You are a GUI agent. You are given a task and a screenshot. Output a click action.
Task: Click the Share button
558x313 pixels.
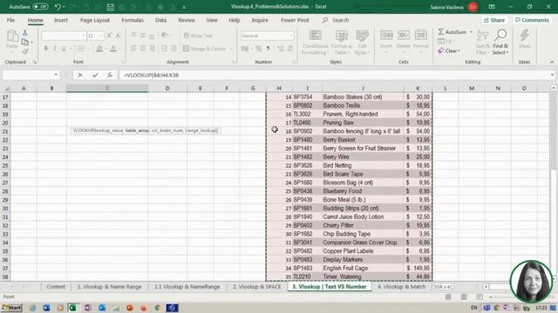click(x=494, y=20)
